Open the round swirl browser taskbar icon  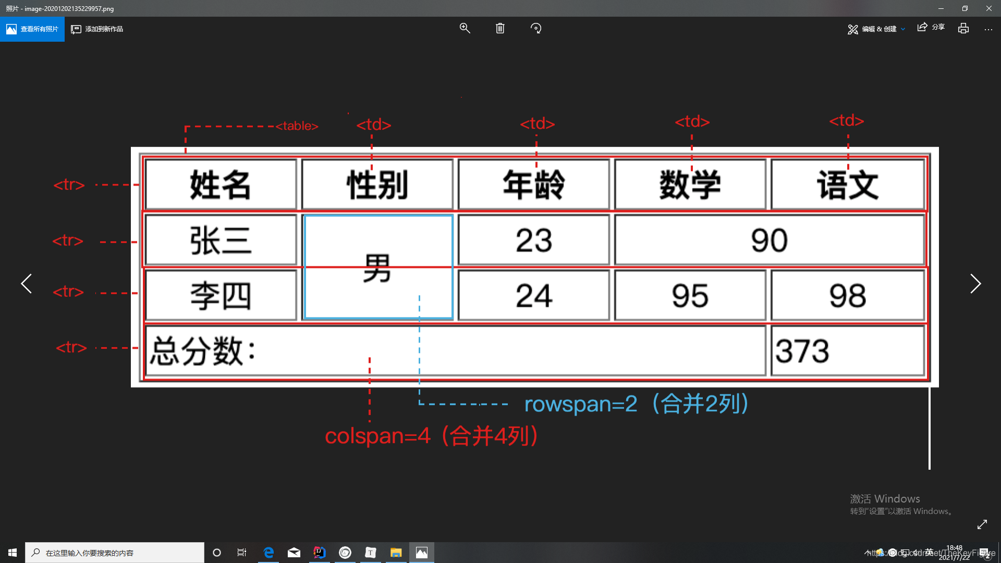pos(345,553)
